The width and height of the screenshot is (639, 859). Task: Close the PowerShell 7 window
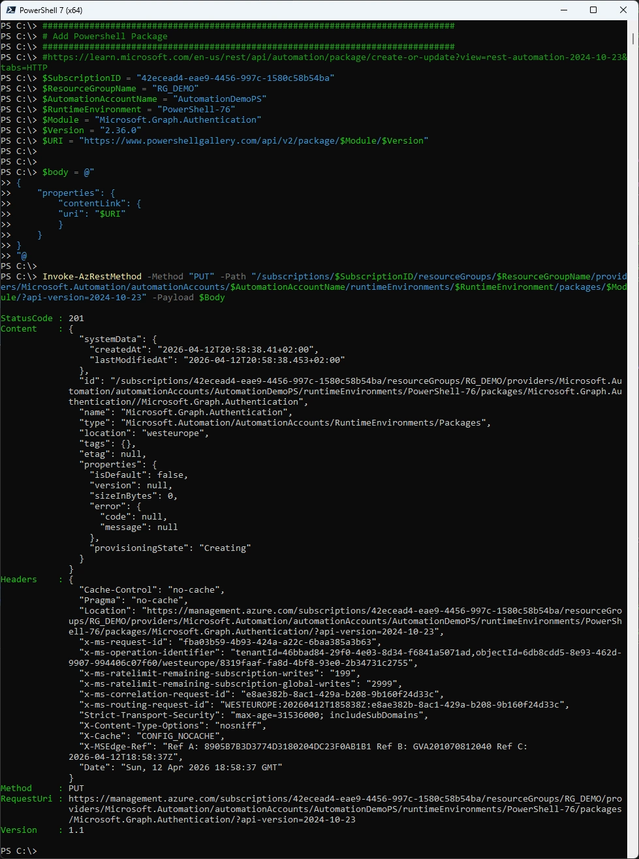pos(623,10)
